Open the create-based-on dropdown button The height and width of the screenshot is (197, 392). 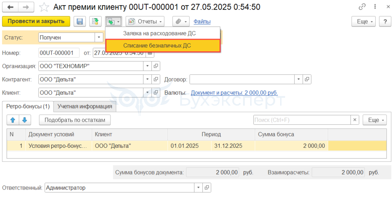point(113,21)
